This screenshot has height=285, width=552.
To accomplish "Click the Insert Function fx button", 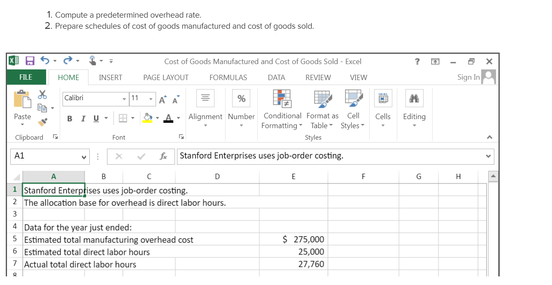I will pos(163,156).
